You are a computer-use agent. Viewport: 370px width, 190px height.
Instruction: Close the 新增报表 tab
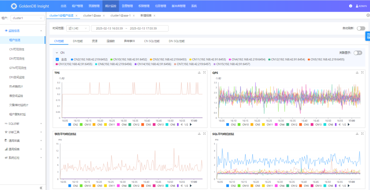pos(154,15)
